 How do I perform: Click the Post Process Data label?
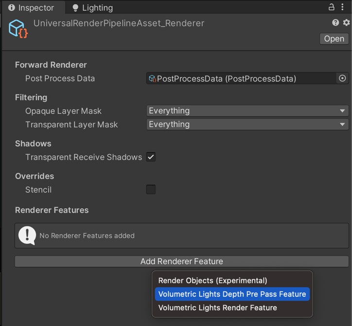[60, 78]
